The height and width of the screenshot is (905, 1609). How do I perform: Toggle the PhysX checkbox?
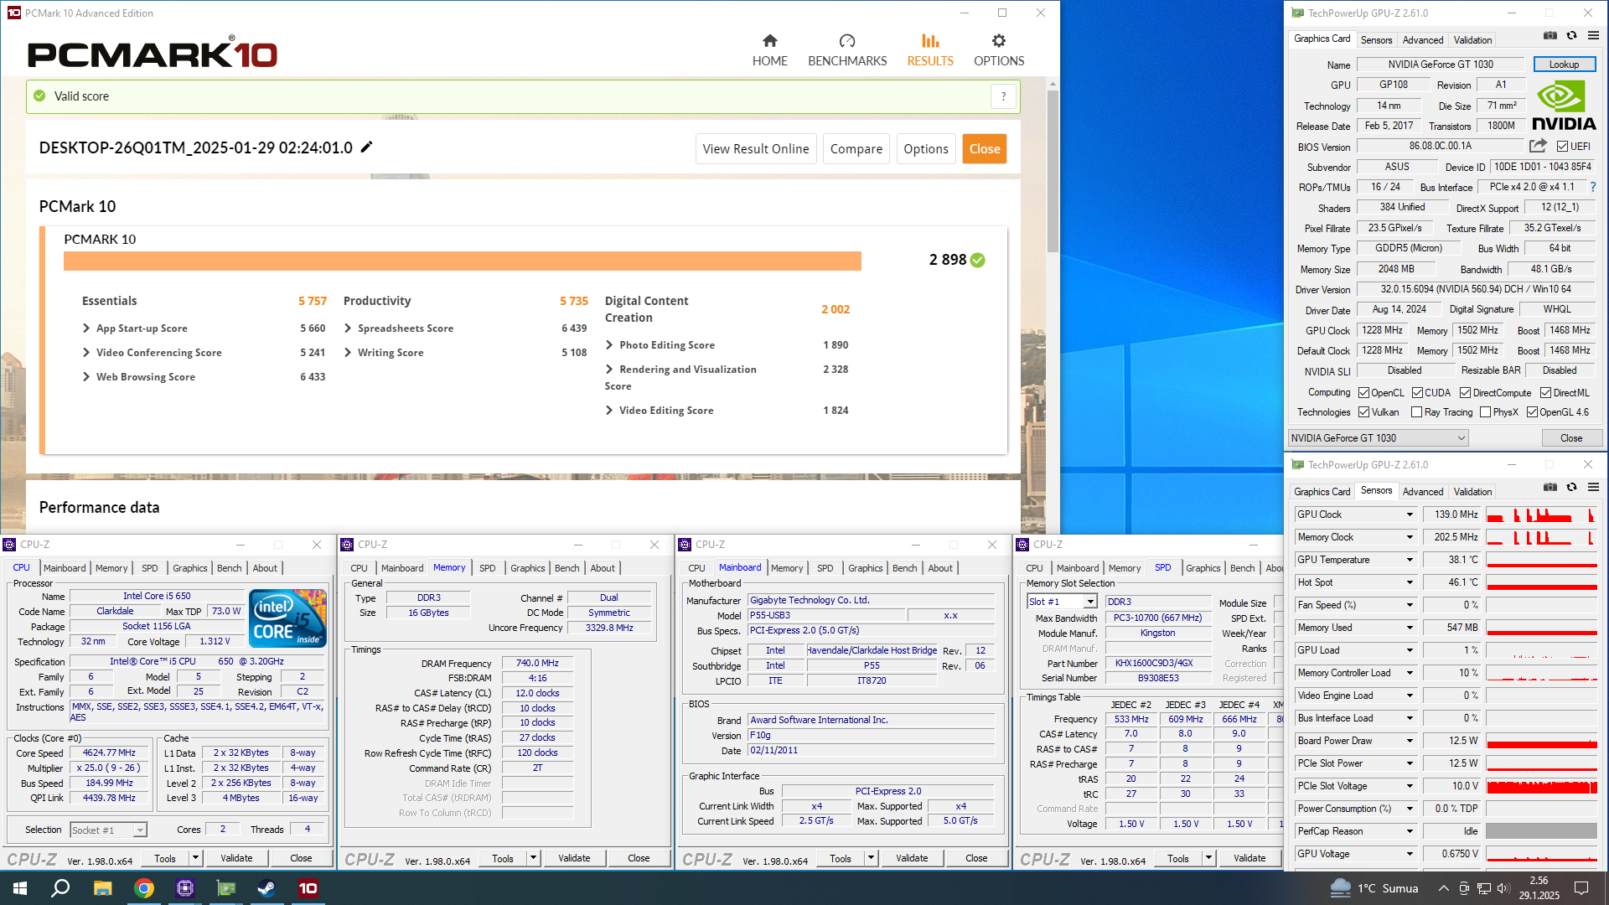click(x=1486, y=412)
